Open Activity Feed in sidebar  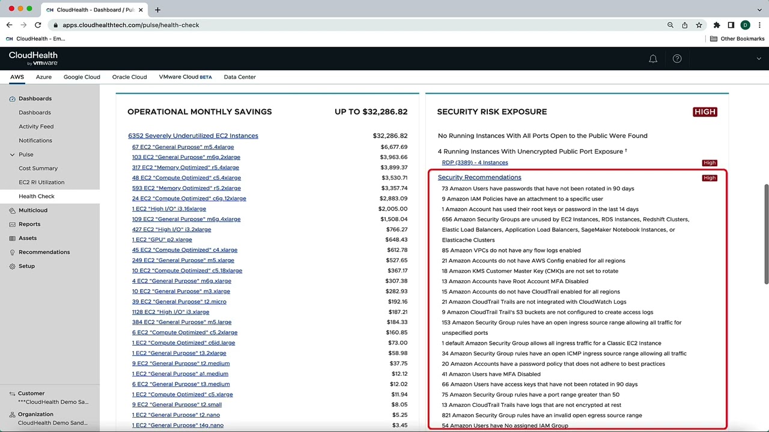(x=36, y=127)
